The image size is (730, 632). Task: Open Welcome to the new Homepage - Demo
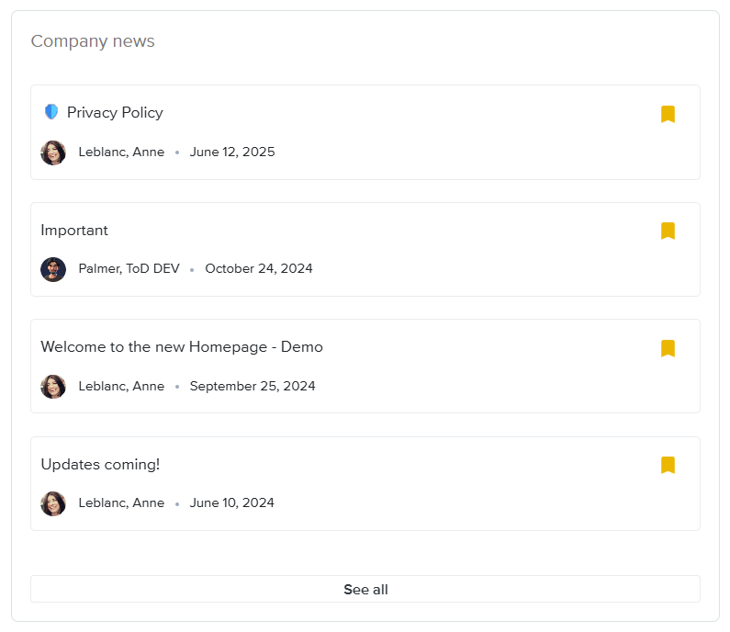pyautogui.click(x=182, y=347)
